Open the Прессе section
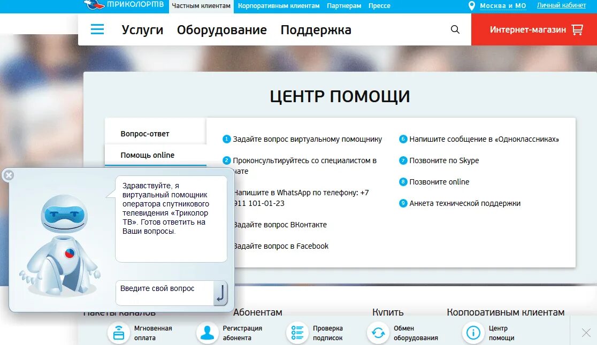 coord(379,6)
